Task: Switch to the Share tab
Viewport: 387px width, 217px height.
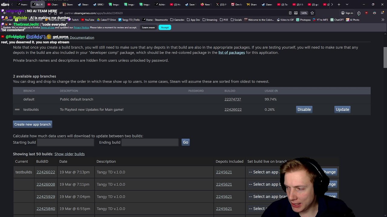Action: click(252, 5)
